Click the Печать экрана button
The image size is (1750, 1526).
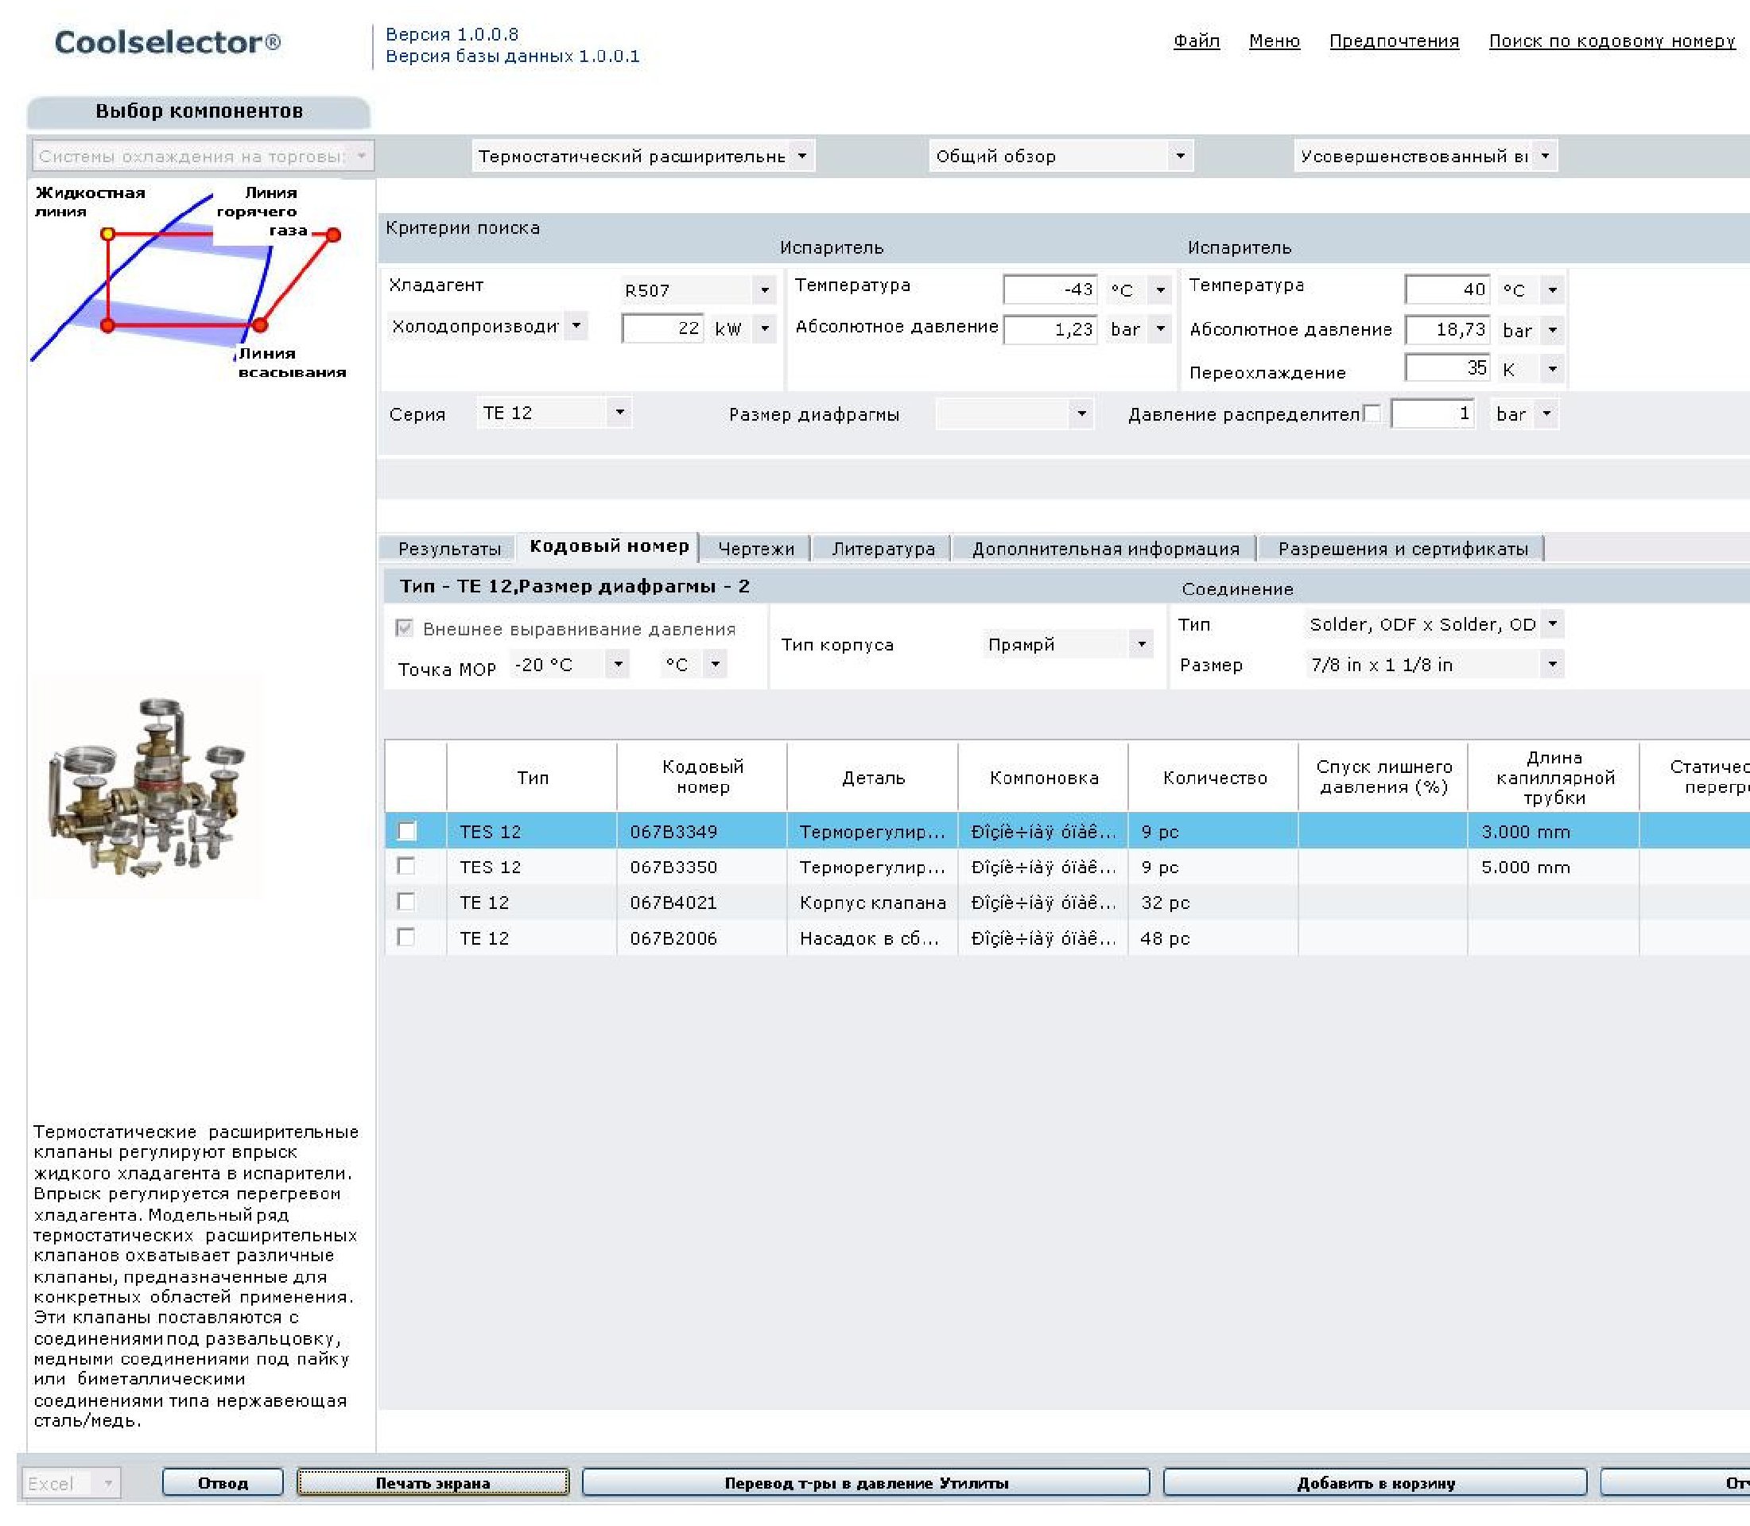(x=433, y=1482)
